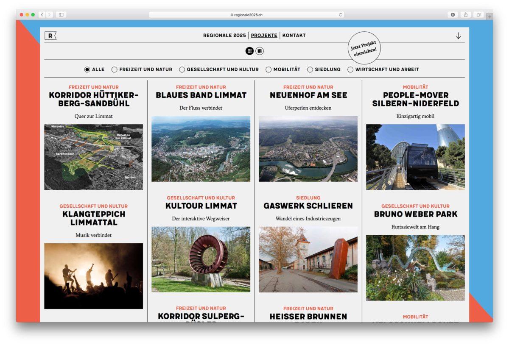Click Safari back navigation arrow
This screenshot has height=345, width=509.
point(42,14)
